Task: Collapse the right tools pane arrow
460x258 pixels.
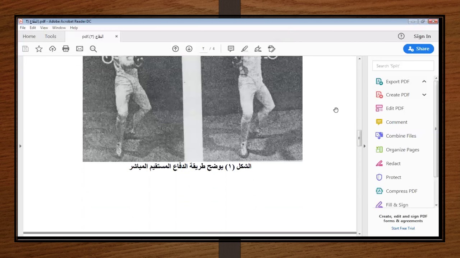Action: (364, 146)
